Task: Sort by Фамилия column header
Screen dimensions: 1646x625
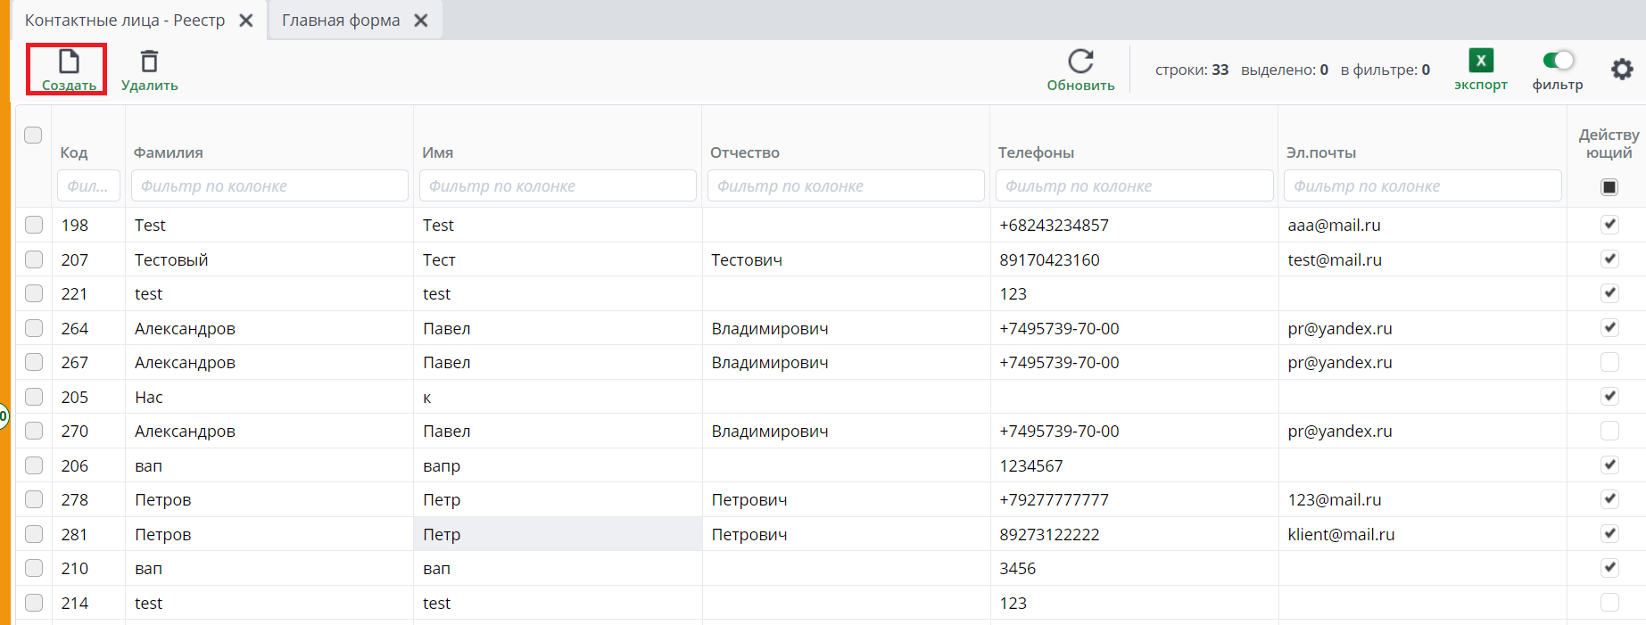Action: 169,152
